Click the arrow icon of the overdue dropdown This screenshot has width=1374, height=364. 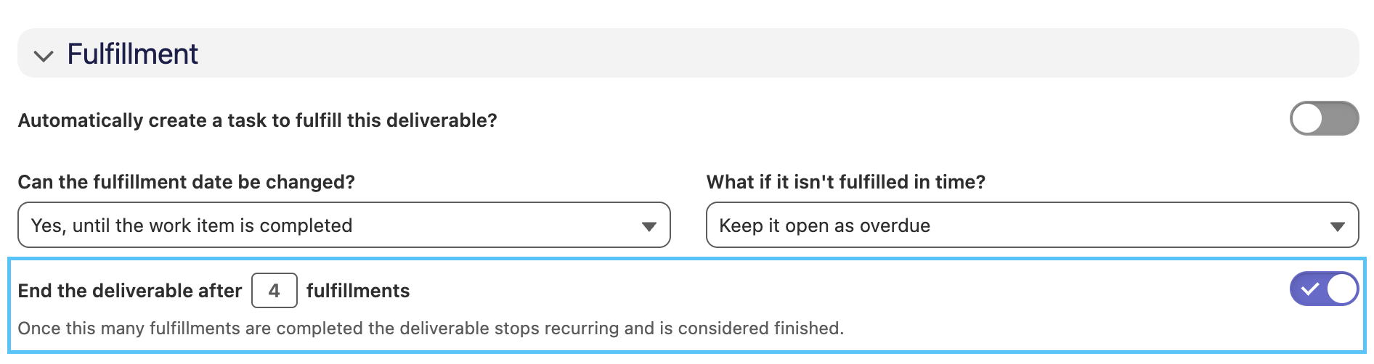pos(1338,226)
